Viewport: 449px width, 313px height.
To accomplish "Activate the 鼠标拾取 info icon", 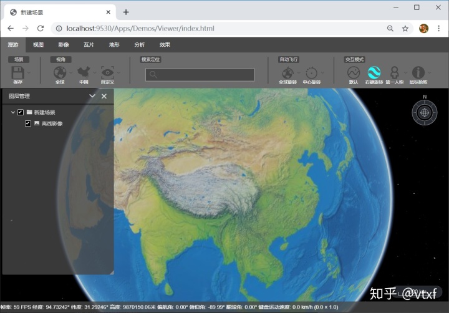I will point(418,72).
